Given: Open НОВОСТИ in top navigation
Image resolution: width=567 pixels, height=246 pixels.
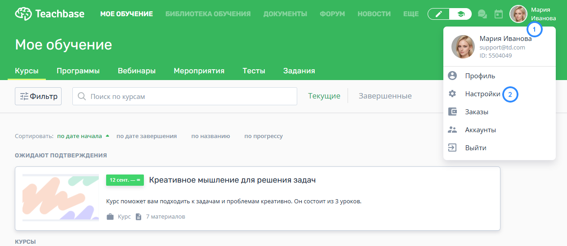Looking at the screenshot, I should pos(374,14).
